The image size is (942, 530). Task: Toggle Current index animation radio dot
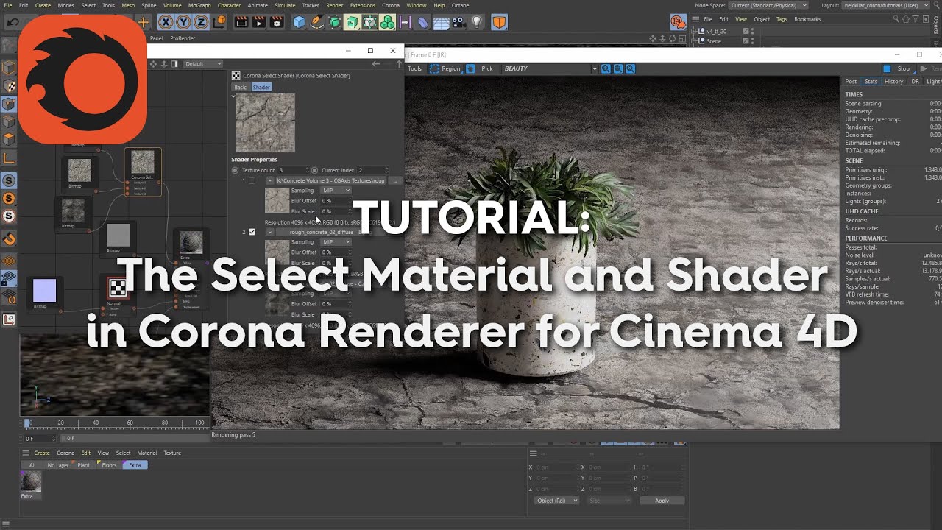(x=315, y=170)
